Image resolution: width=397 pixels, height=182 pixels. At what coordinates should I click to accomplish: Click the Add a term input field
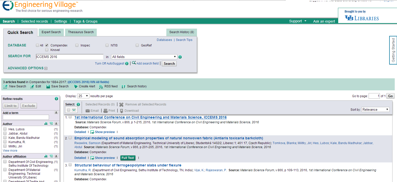(x=26, y=117)
